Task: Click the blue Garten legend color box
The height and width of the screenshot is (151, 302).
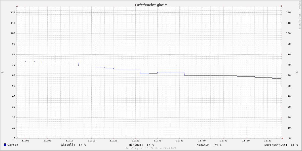Action: point(5,145)
